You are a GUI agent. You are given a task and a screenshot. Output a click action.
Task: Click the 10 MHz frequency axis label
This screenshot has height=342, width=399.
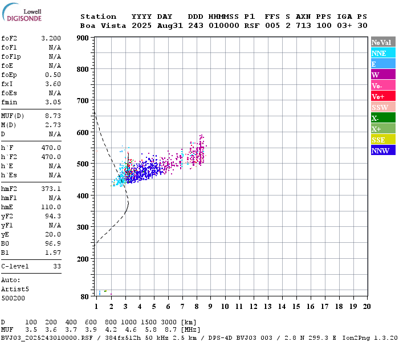pos(225,307)
